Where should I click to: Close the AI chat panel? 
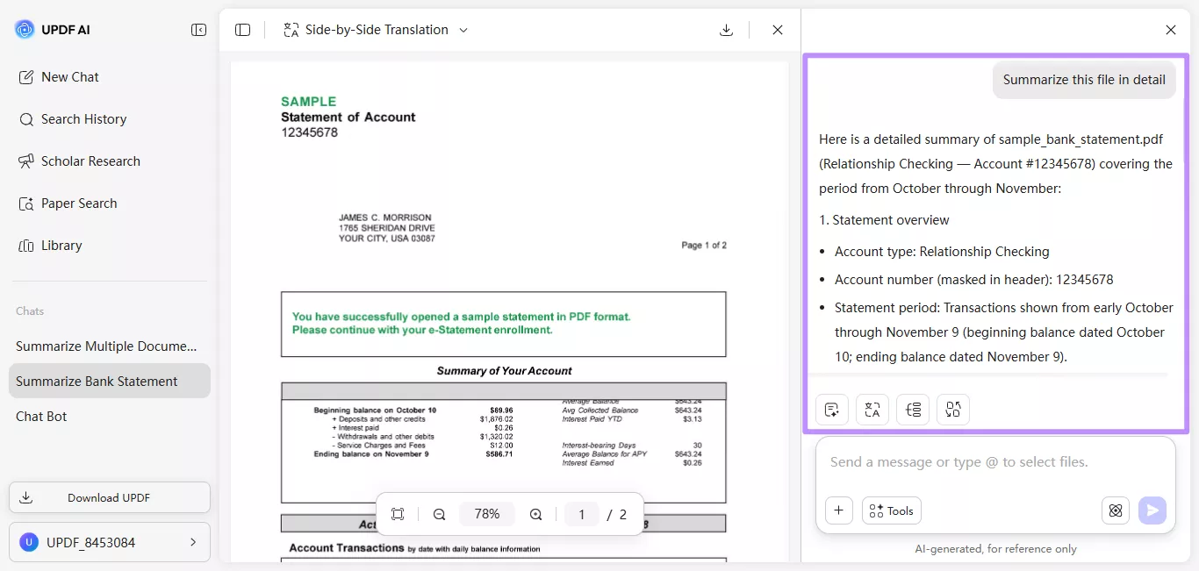coord(1171,30)
